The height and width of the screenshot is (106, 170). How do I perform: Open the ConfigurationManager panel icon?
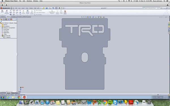6,19
